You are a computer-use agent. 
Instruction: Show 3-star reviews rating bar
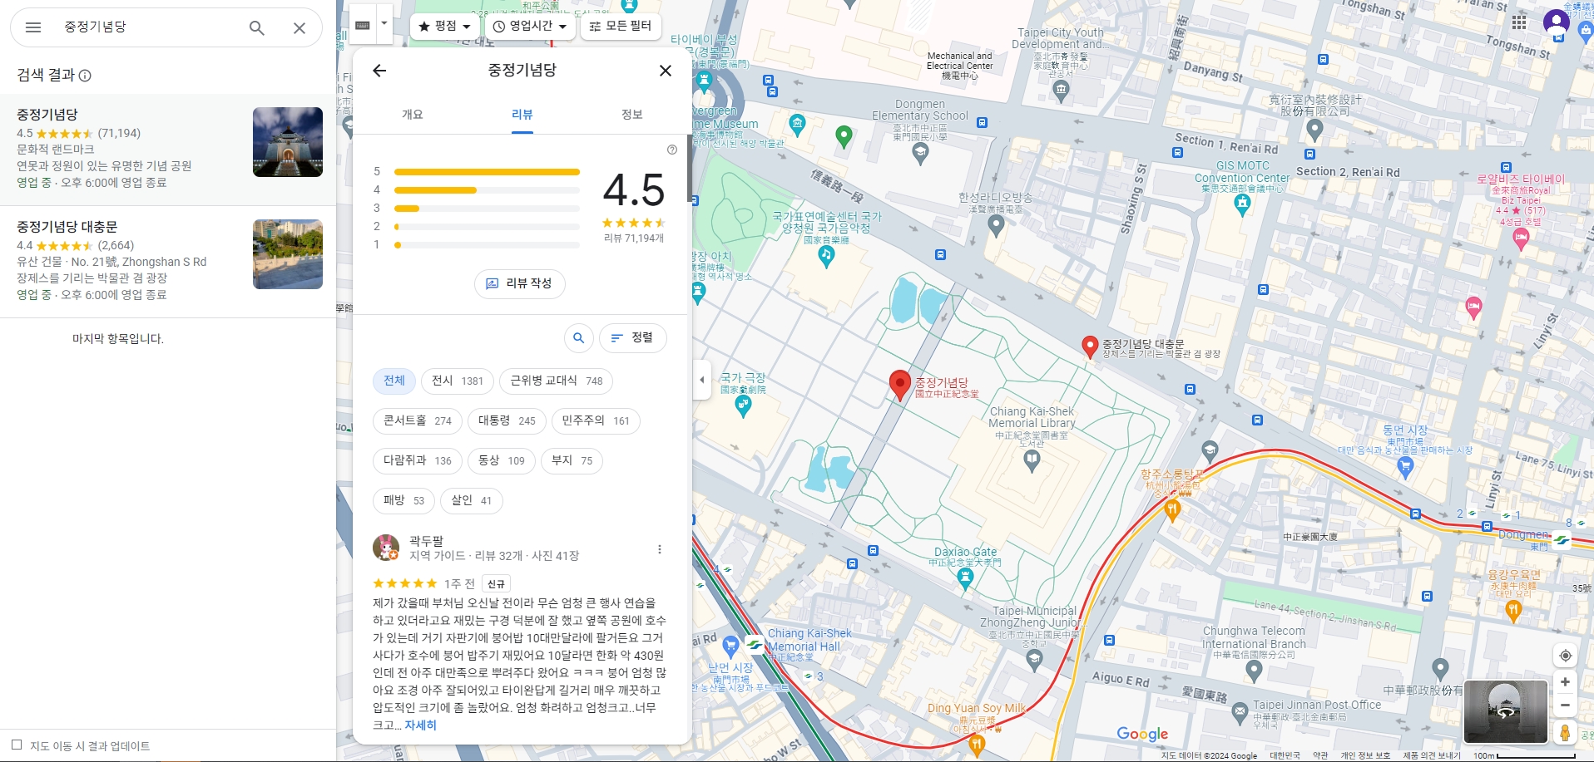487,209
